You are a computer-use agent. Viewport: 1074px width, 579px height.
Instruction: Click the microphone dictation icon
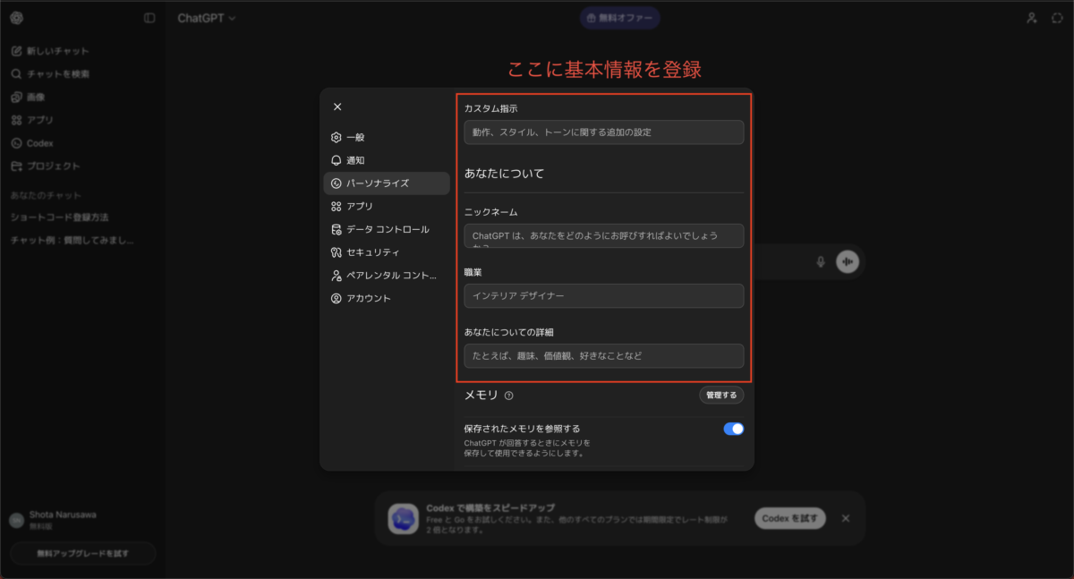(x=820, y=261)
